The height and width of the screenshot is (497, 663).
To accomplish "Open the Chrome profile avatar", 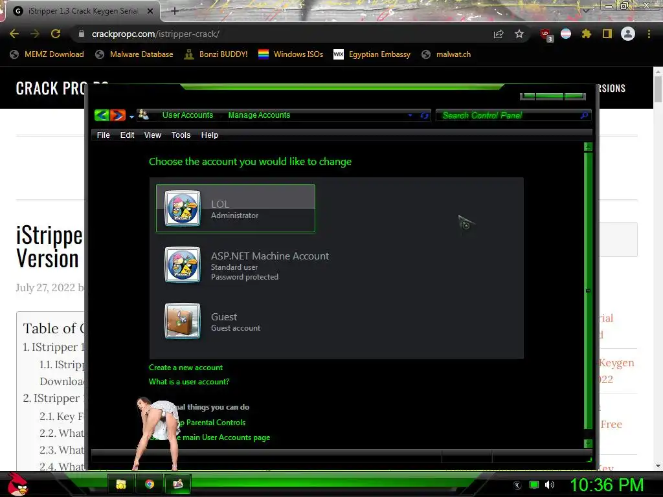I will click(628, 34).
